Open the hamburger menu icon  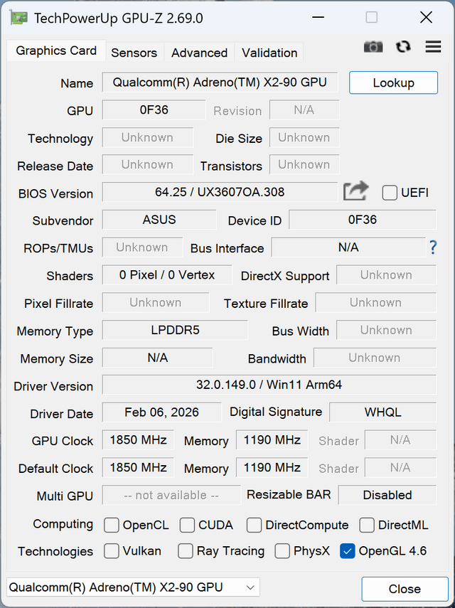tap(433, 46)
